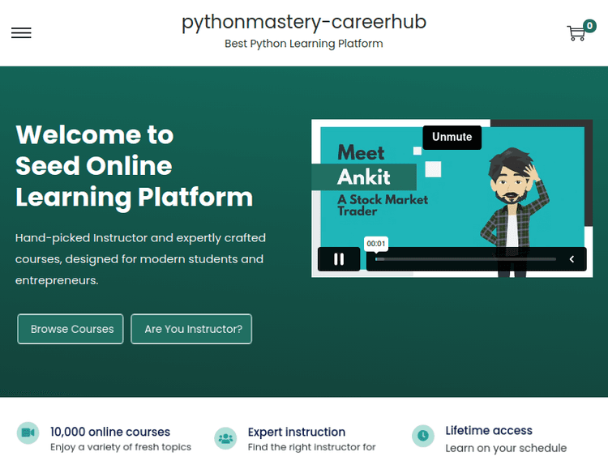Click the 'Best Python Learning Platform' tagline

304,44
